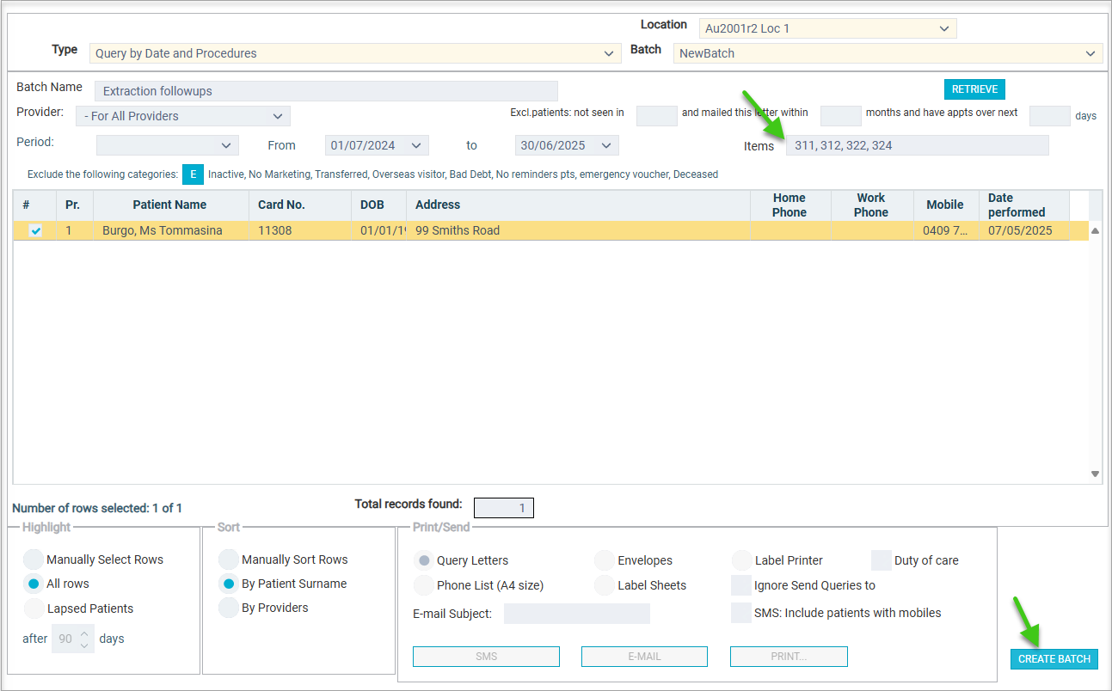Click the RETRIEVE button
The width and height of the screenshot is (1112, 691).
(974, 89)
